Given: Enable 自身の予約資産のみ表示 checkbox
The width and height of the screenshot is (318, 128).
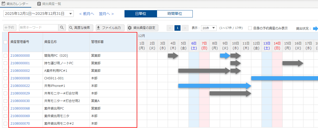Looking at the screenshot, I should click(250, 28).
